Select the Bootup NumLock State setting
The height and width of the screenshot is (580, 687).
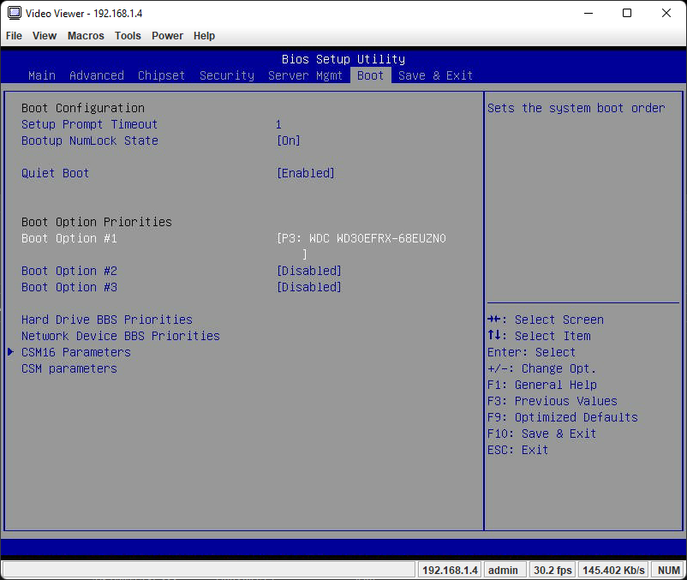[90, 141]
